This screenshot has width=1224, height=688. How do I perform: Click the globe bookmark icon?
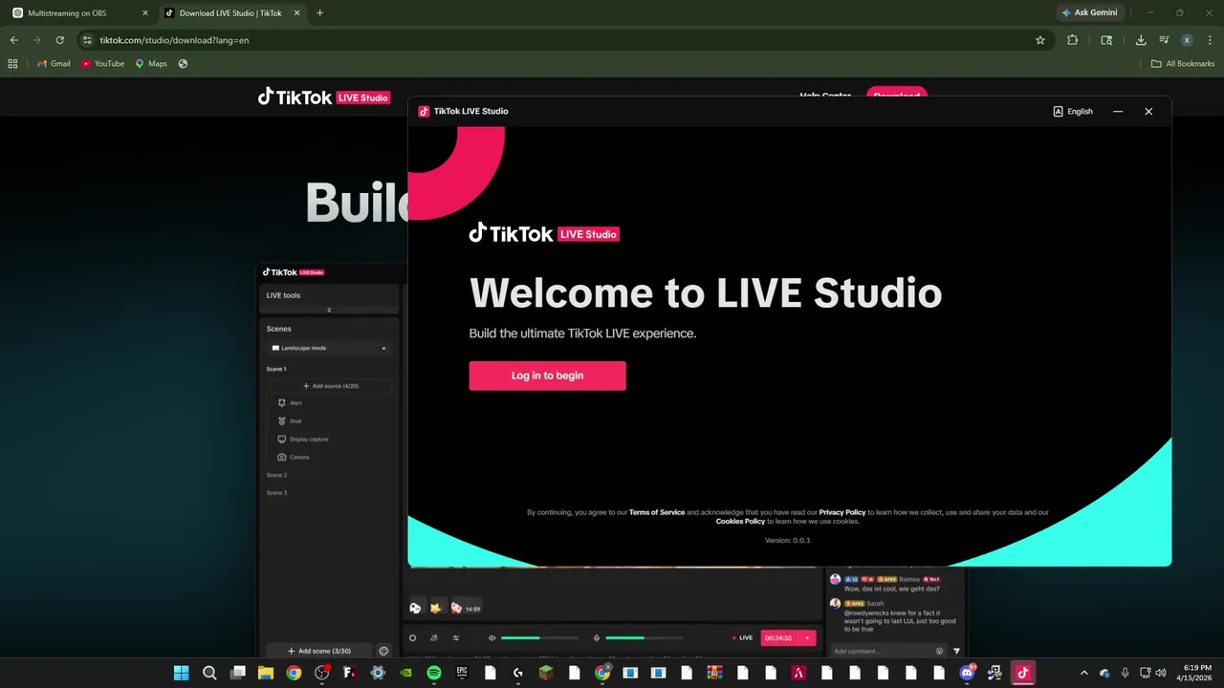183,64
